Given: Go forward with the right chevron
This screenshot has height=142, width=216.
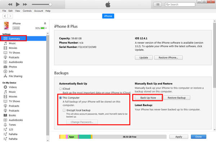Looking at the screenshot, I should [10, 16].
